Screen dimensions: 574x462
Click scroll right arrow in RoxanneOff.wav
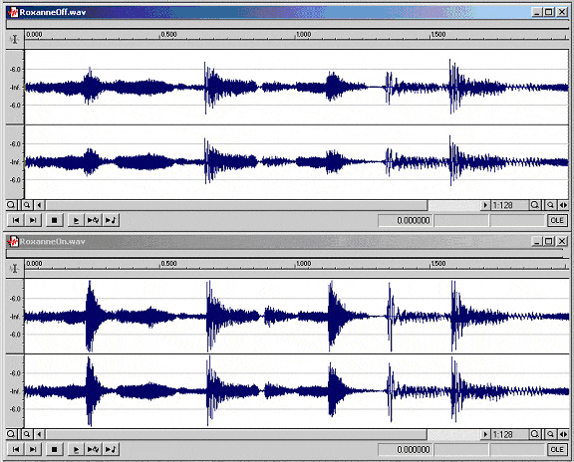[x=485, y=205]
